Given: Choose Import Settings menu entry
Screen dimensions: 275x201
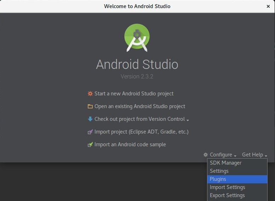Looking at the screenshot, I should click(237, 187).
